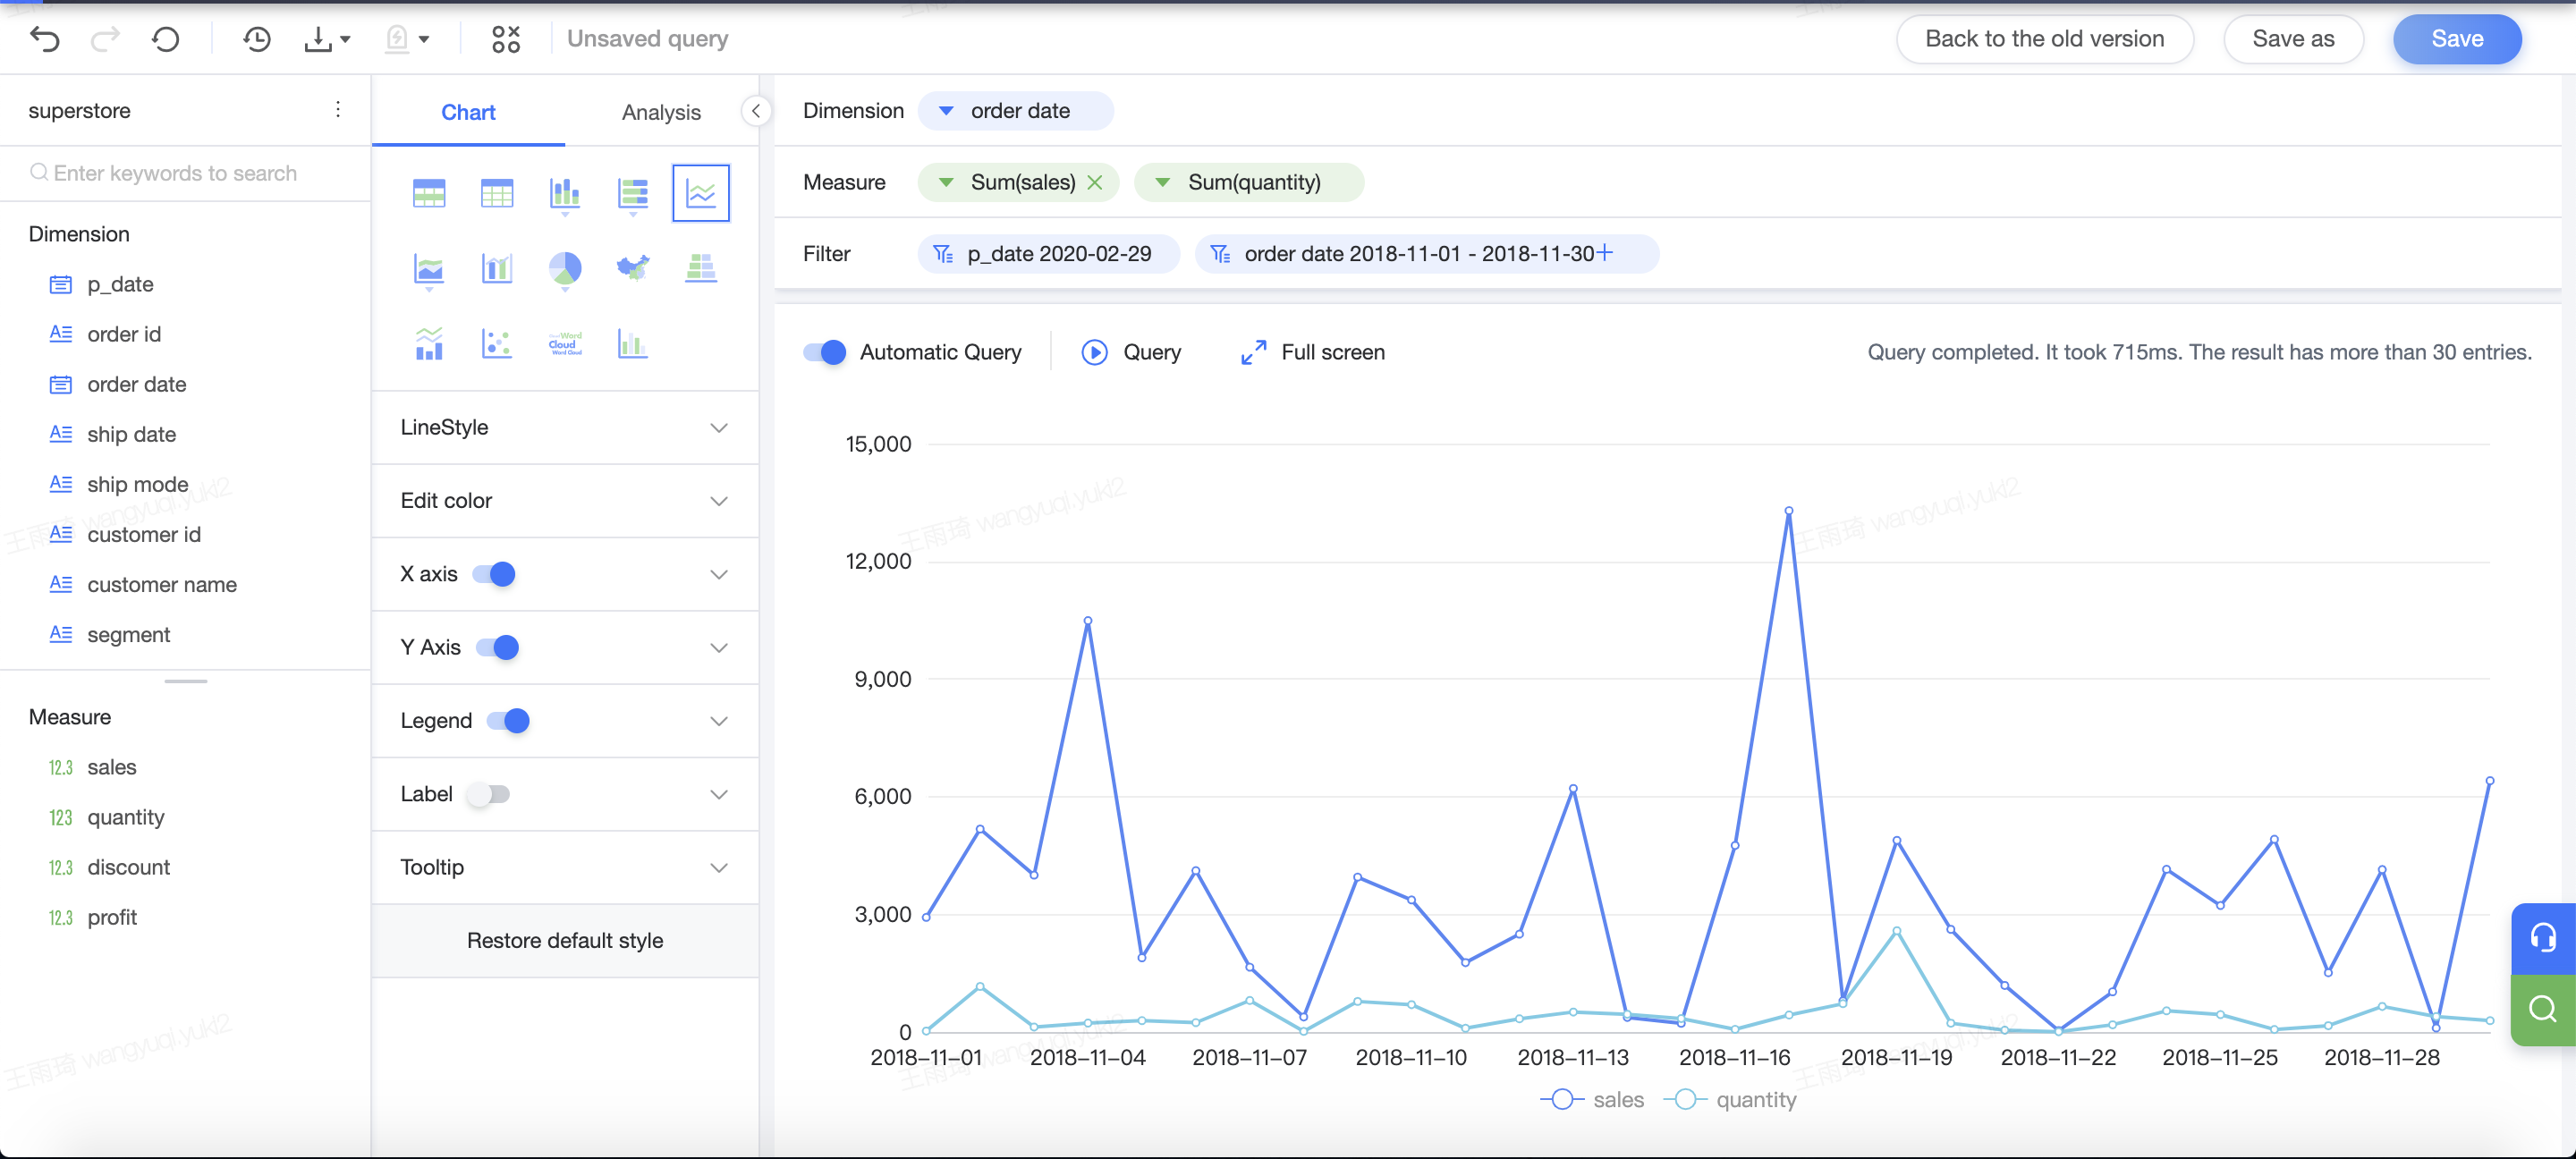Remove Sum(sales) measure with the X
Screen dimensions: 2576x1159
point(1095,182)
